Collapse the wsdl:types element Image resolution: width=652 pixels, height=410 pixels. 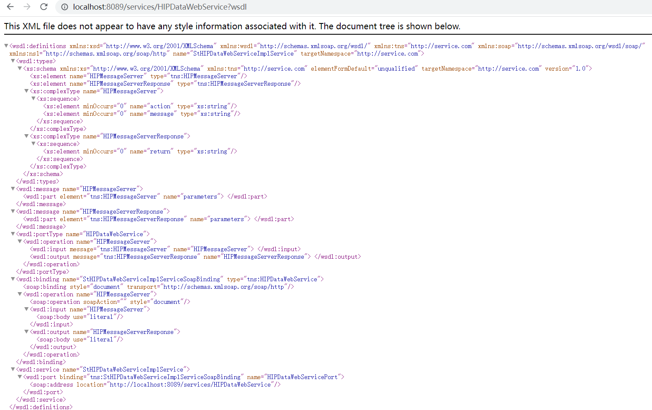pyautogui.click(x=13, y=61)
